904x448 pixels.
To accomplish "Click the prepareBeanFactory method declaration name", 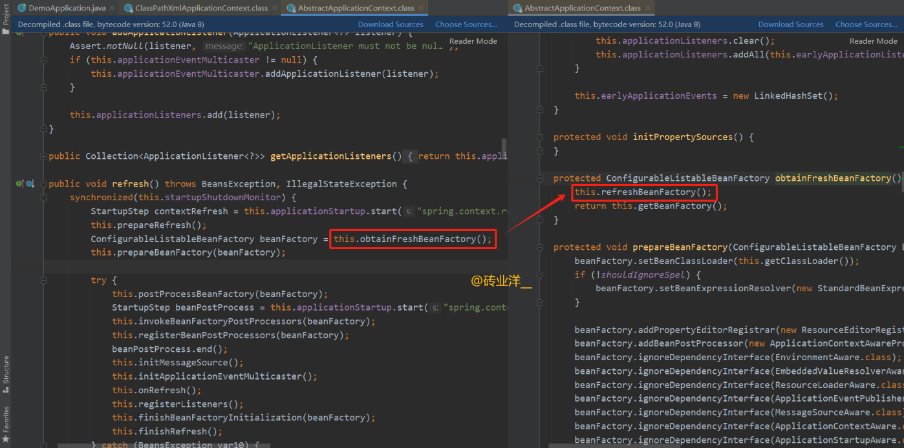I will [680, 247].
